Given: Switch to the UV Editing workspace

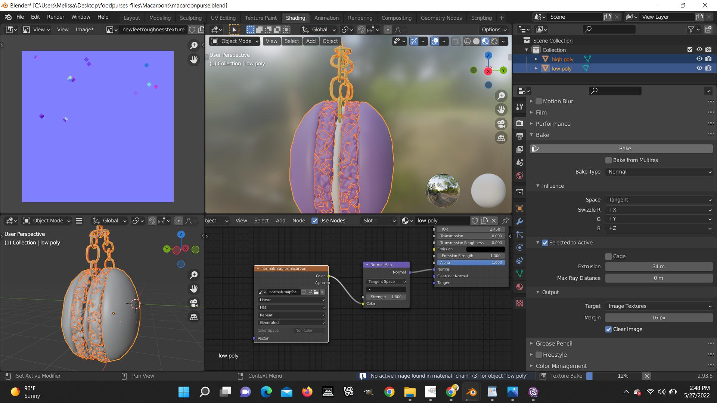Looking at the screenshot, I should pos(223,18).
